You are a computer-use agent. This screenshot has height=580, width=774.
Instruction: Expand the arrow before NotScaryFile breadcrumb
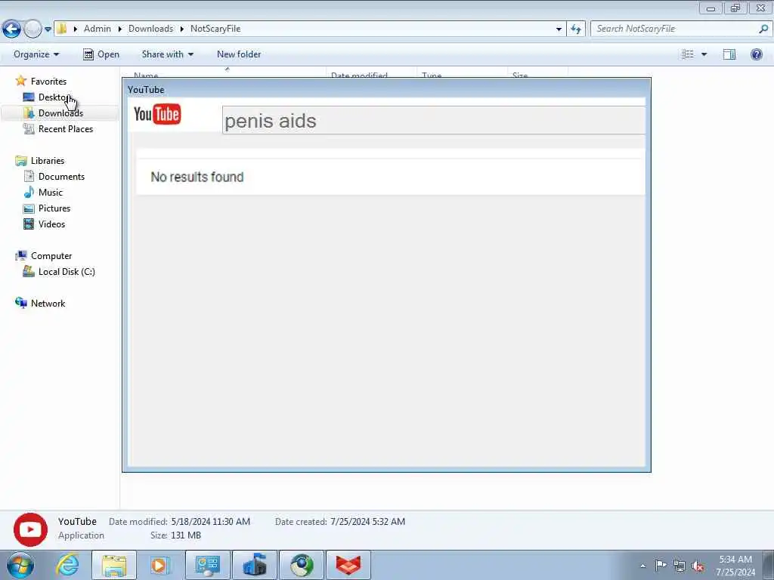pos(181,29)
